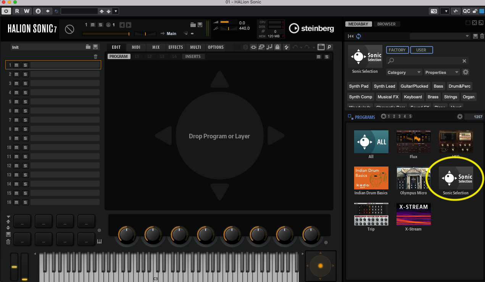This screenshot has height=282, width=485.
Task: Click the master tune value 440.0
Action: click(244, 28)
